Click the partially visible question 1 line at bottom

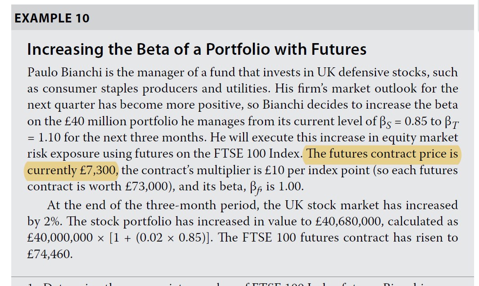(225, 284)
